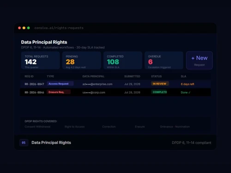
Task: Click the ad•••@enterprise.com email
Action: coord(97,84)
